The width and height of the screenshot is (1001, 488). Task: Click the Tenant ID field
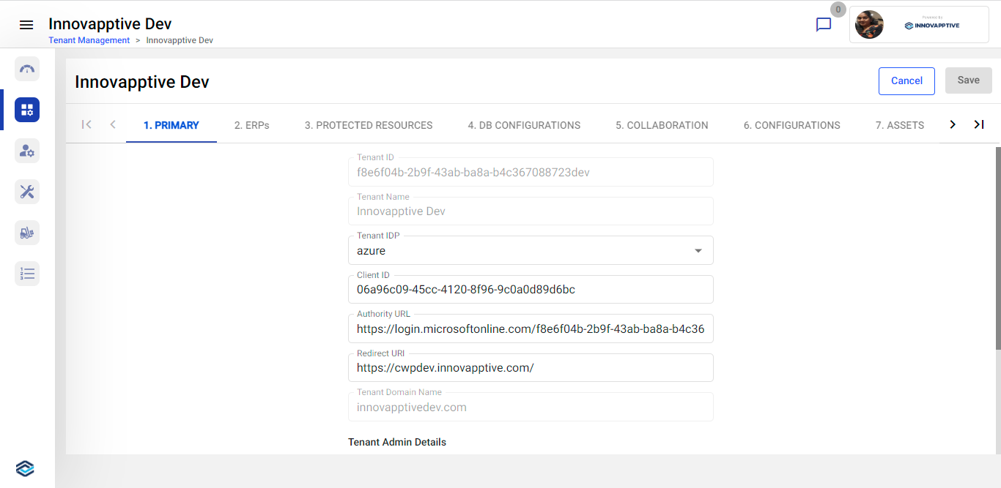[531, 172]
